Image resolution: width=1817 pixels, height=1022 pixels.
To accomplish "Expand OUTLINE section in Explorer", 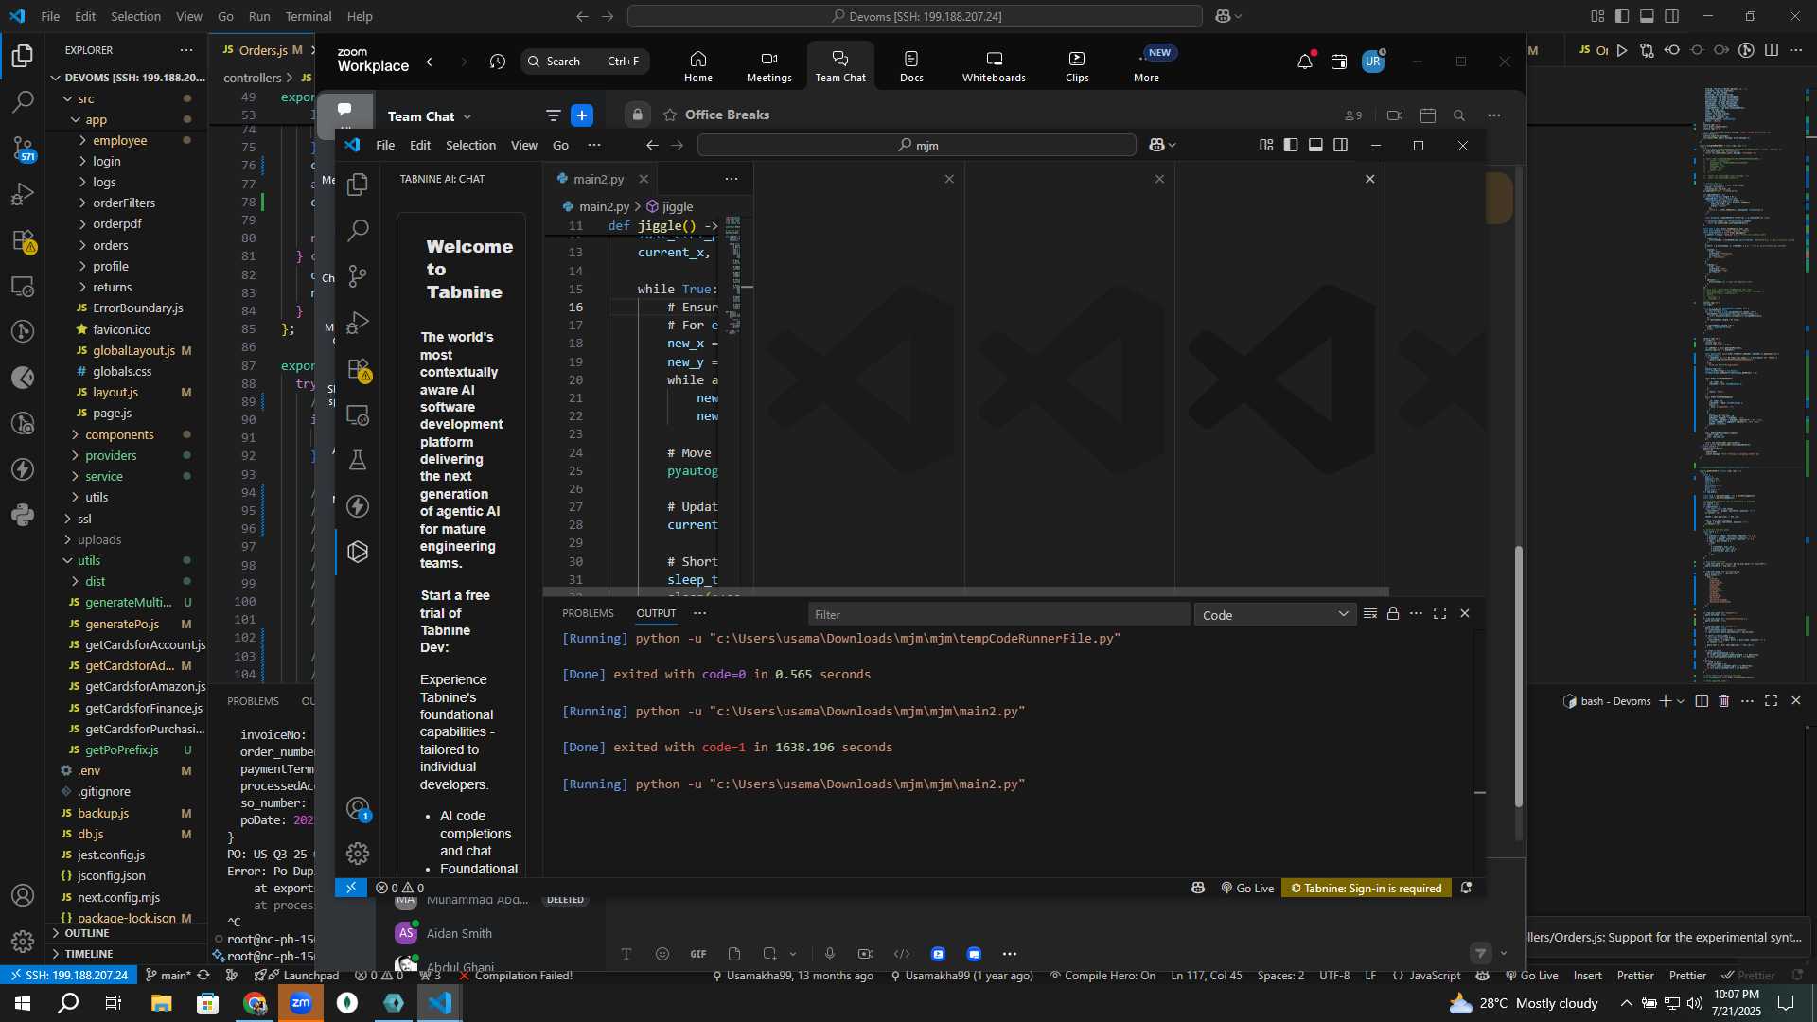I will click(87, 933).
